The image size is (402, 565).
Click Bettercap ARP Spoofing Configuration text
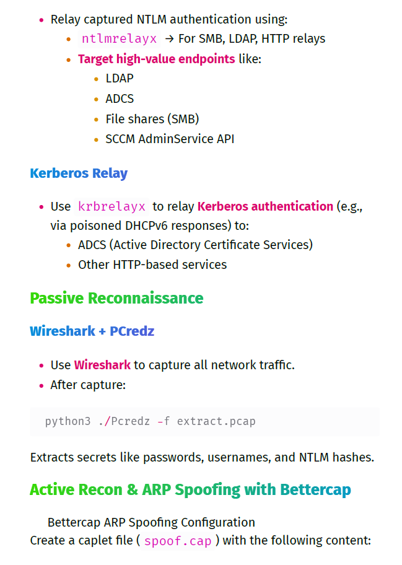[x=151, y=522]
